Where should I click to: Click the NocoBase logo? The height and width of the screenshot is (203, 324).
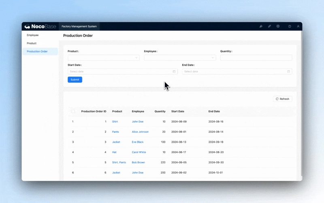coord(40,26)
